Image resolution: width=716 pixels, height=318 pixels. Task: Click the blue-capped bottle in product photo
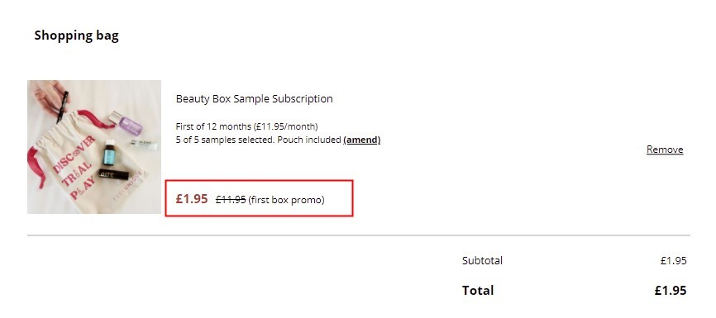pyautogui.click(x=109, y=152)
